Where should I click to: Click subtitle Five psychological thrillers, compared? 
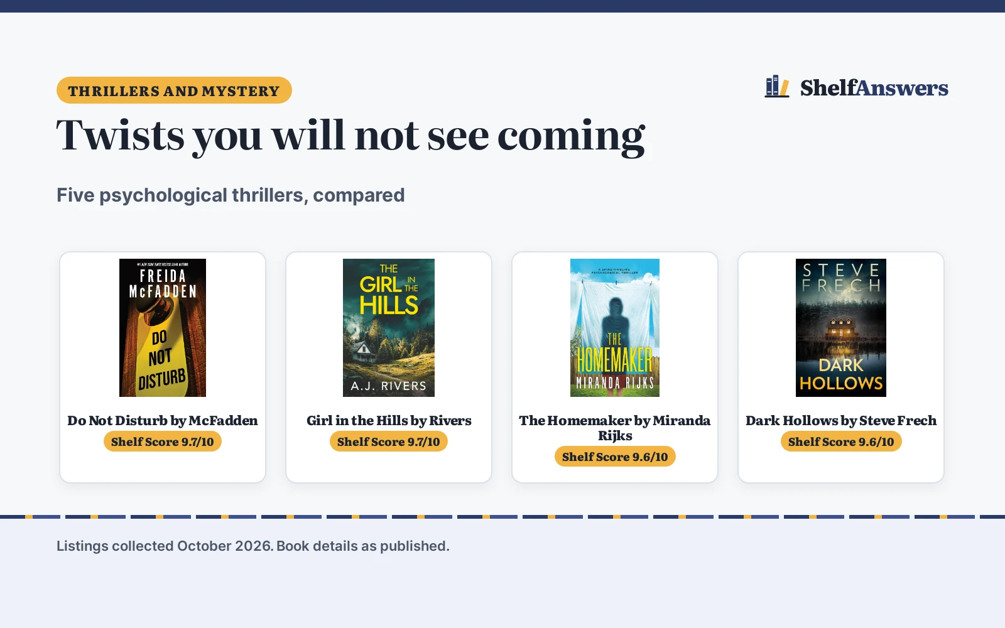[x=231, y=195]
